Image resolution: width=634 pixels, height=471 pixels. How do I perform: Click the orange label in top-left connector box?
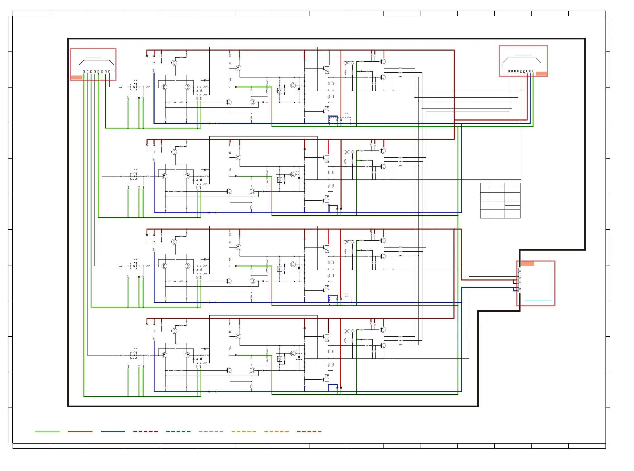point(77,77)
